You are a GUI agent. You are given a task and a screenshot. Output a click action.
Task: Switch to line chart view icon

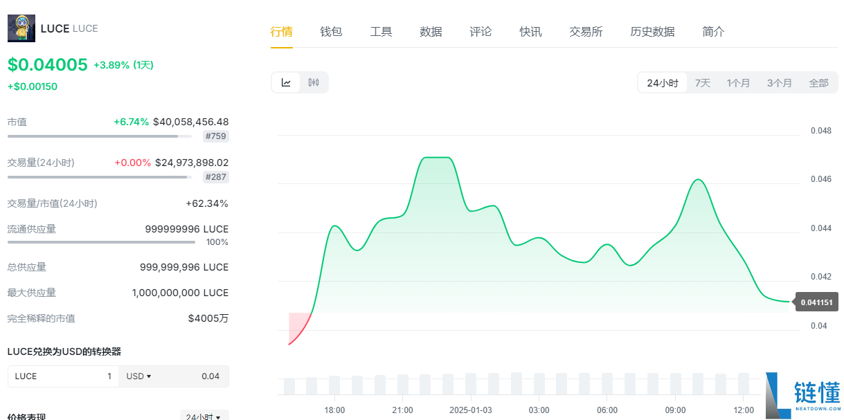click(286, 82)
